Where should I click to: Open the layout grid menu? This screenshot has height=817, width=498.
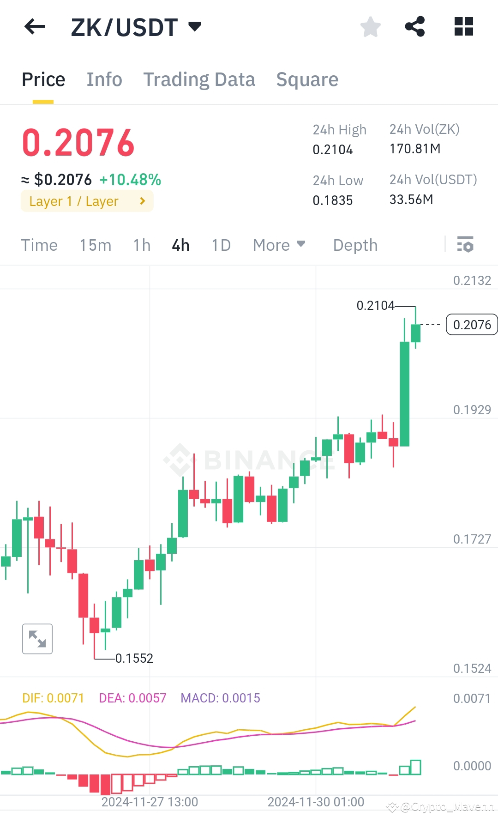pos(463,26)
